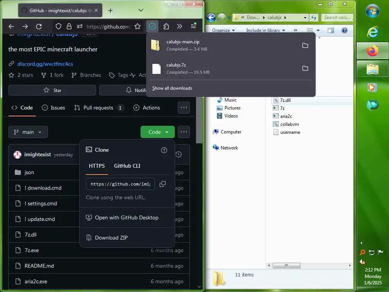Choose Open with GitHub Desktop
The image size is (389, 292).
point(127,217)
